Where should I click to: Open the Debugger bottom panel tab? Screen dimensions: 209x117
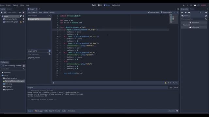[x=41, y=111]
